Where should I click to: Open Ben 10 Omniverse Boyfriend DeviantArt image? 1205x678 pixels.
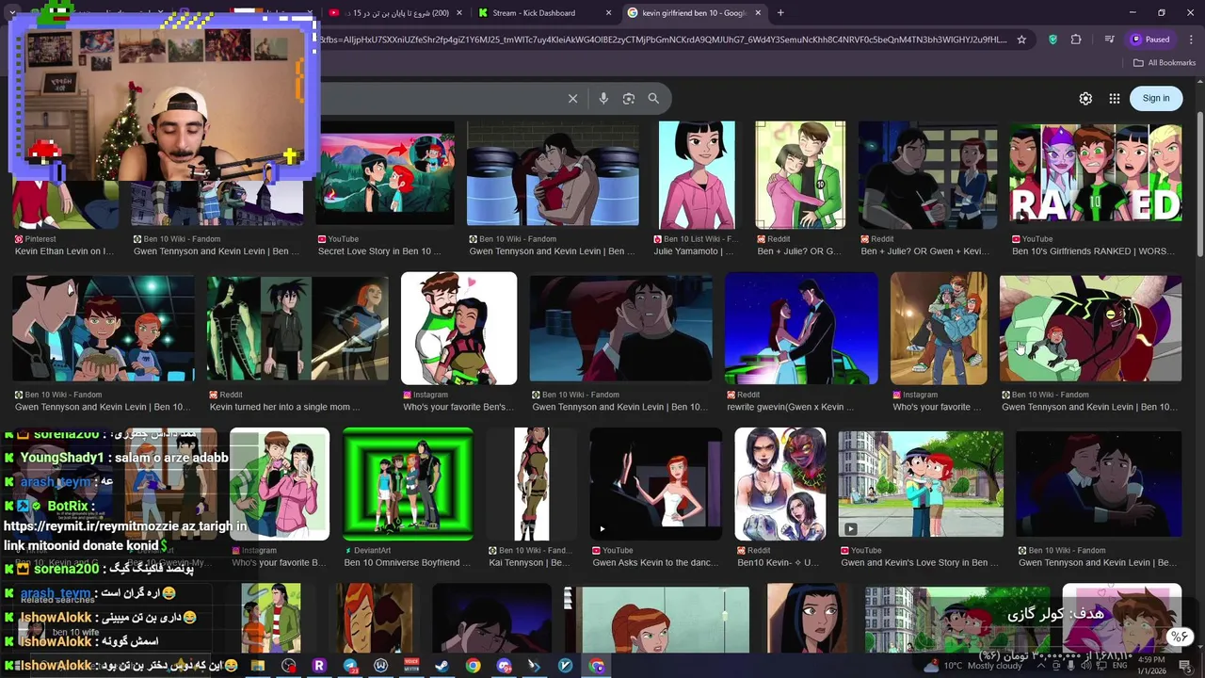click(408, 484)
